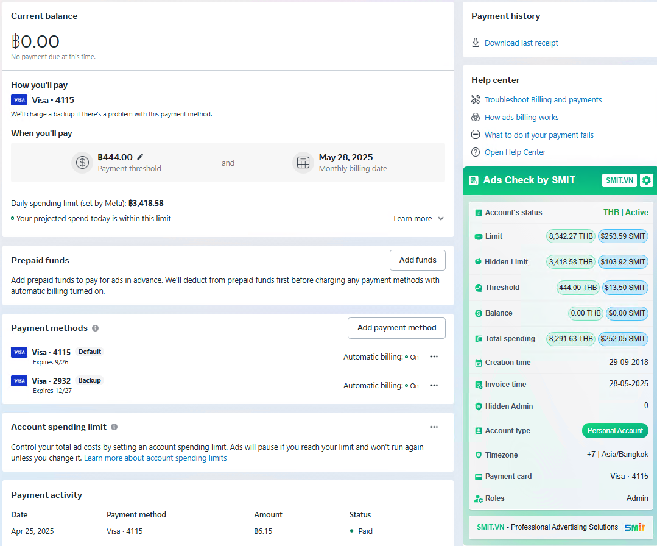Screen dimensions: 657x546
Task: Open the SMIT Ads Check settings gear
Action: tap(647, 180)
